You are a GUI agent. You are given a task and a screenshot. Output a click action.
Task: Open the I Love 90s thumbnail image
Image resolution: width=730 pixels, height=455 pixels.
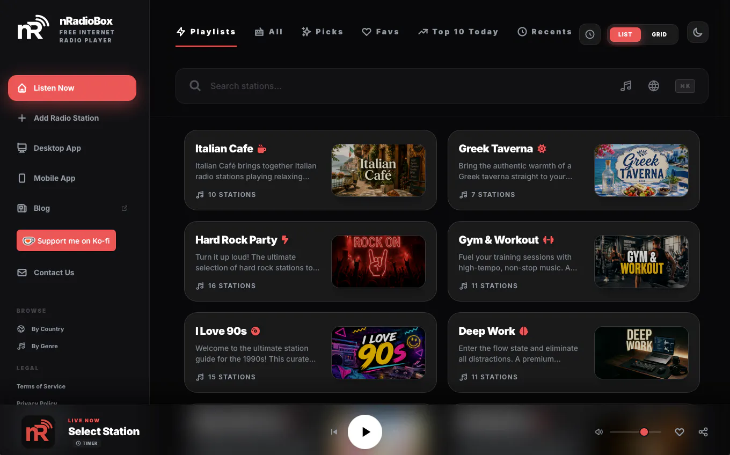[x=378, y=353]
